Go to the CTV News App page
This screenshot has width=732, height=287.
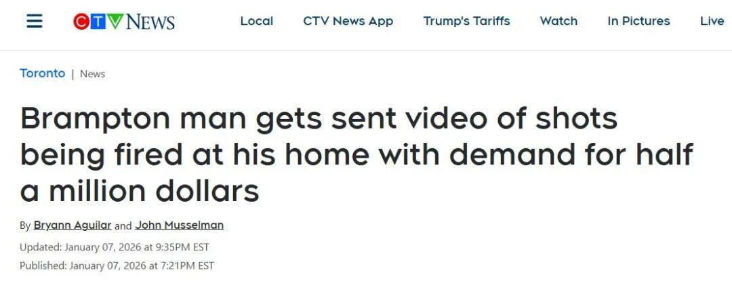click(348, 21)
